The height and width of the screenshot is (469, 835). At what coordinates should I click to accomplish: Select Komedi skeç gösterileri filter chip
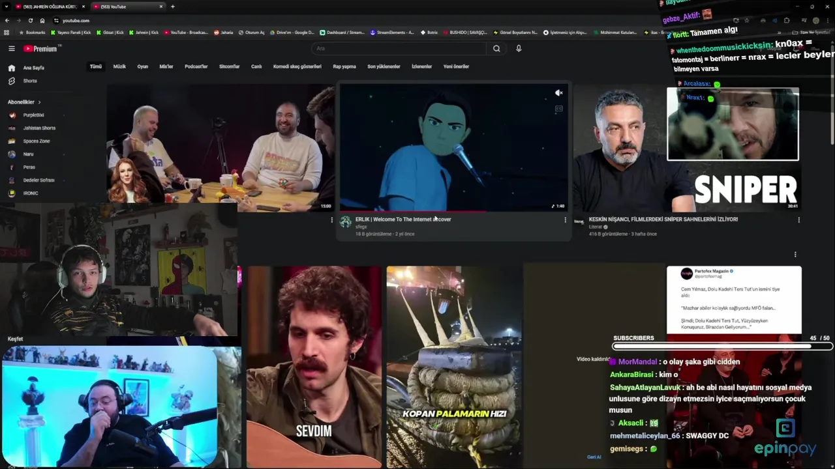coord(297,66)
